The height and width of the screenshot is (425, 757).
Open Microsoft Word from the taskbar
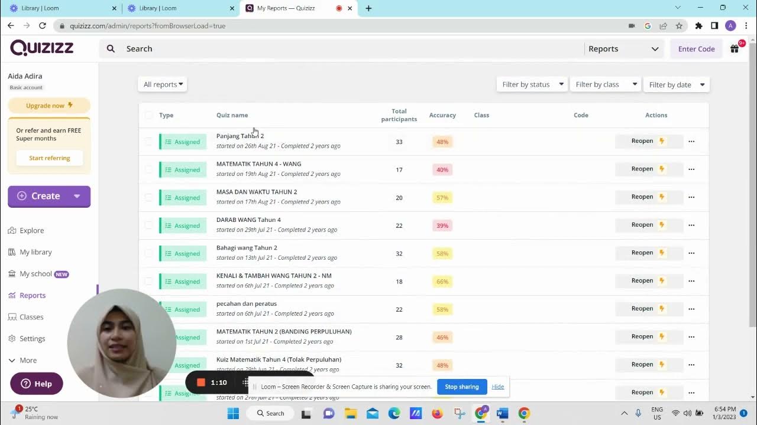click(503, 413)
